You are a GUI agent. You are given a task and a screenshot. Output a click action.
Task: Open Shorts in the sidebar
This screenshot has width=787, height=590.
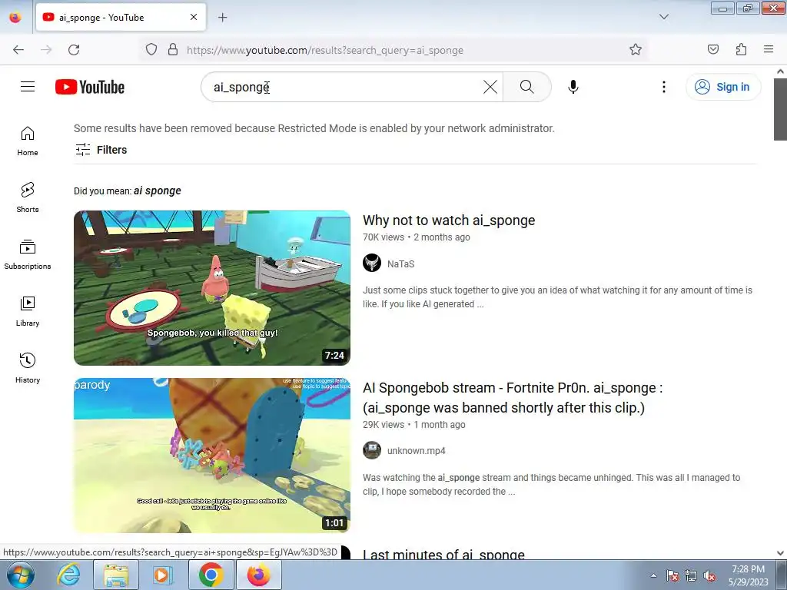(x=28, y=197)
